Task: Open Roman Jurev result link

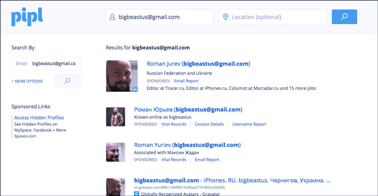Action: point(198,64)
